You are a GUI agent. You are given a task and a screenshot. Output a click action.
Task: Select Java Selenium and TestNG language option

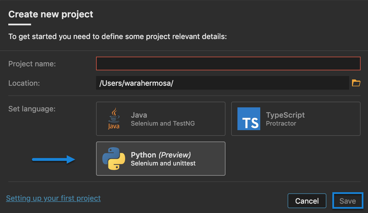tap(161, 119)
